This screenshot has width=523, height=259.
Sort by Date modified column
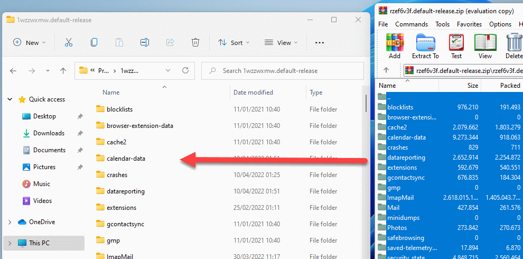pos(253,92)
